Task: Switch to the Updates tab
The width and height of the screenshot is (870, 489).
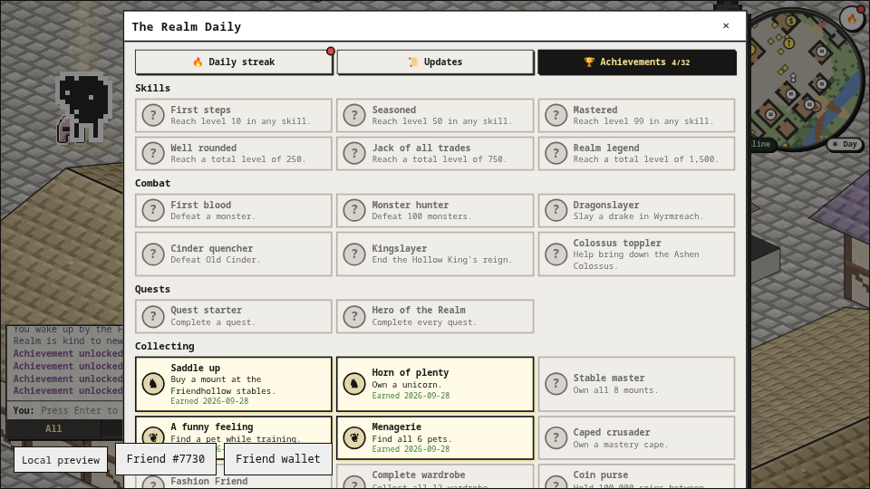Action: point(435,62)
